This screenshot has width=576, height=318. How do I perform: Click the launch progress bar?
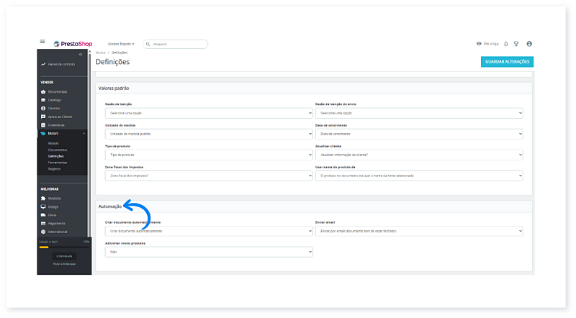click(x=64, y=247)
